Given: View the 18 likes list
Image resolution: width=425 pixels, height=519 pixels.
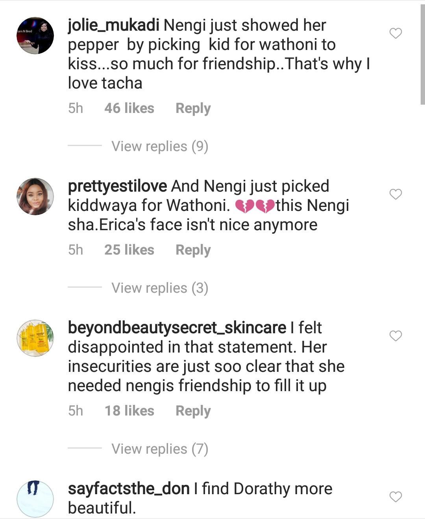Looking at the screenshot, I should pos(129,411).
